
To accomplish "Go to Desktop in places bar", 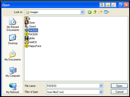I will coord(13,39).
